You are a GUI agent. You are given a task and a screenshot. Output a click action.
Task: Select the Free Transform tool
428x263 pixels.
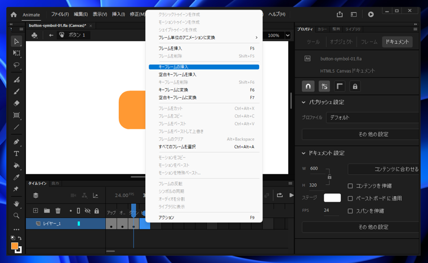[x=16, y=53]
